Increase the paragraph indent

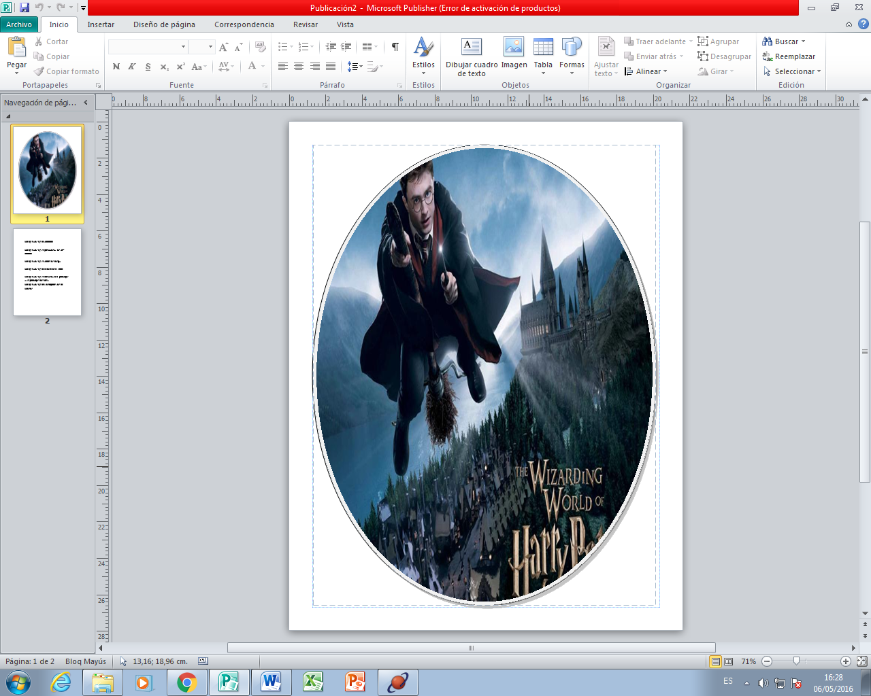click(346, 47)
